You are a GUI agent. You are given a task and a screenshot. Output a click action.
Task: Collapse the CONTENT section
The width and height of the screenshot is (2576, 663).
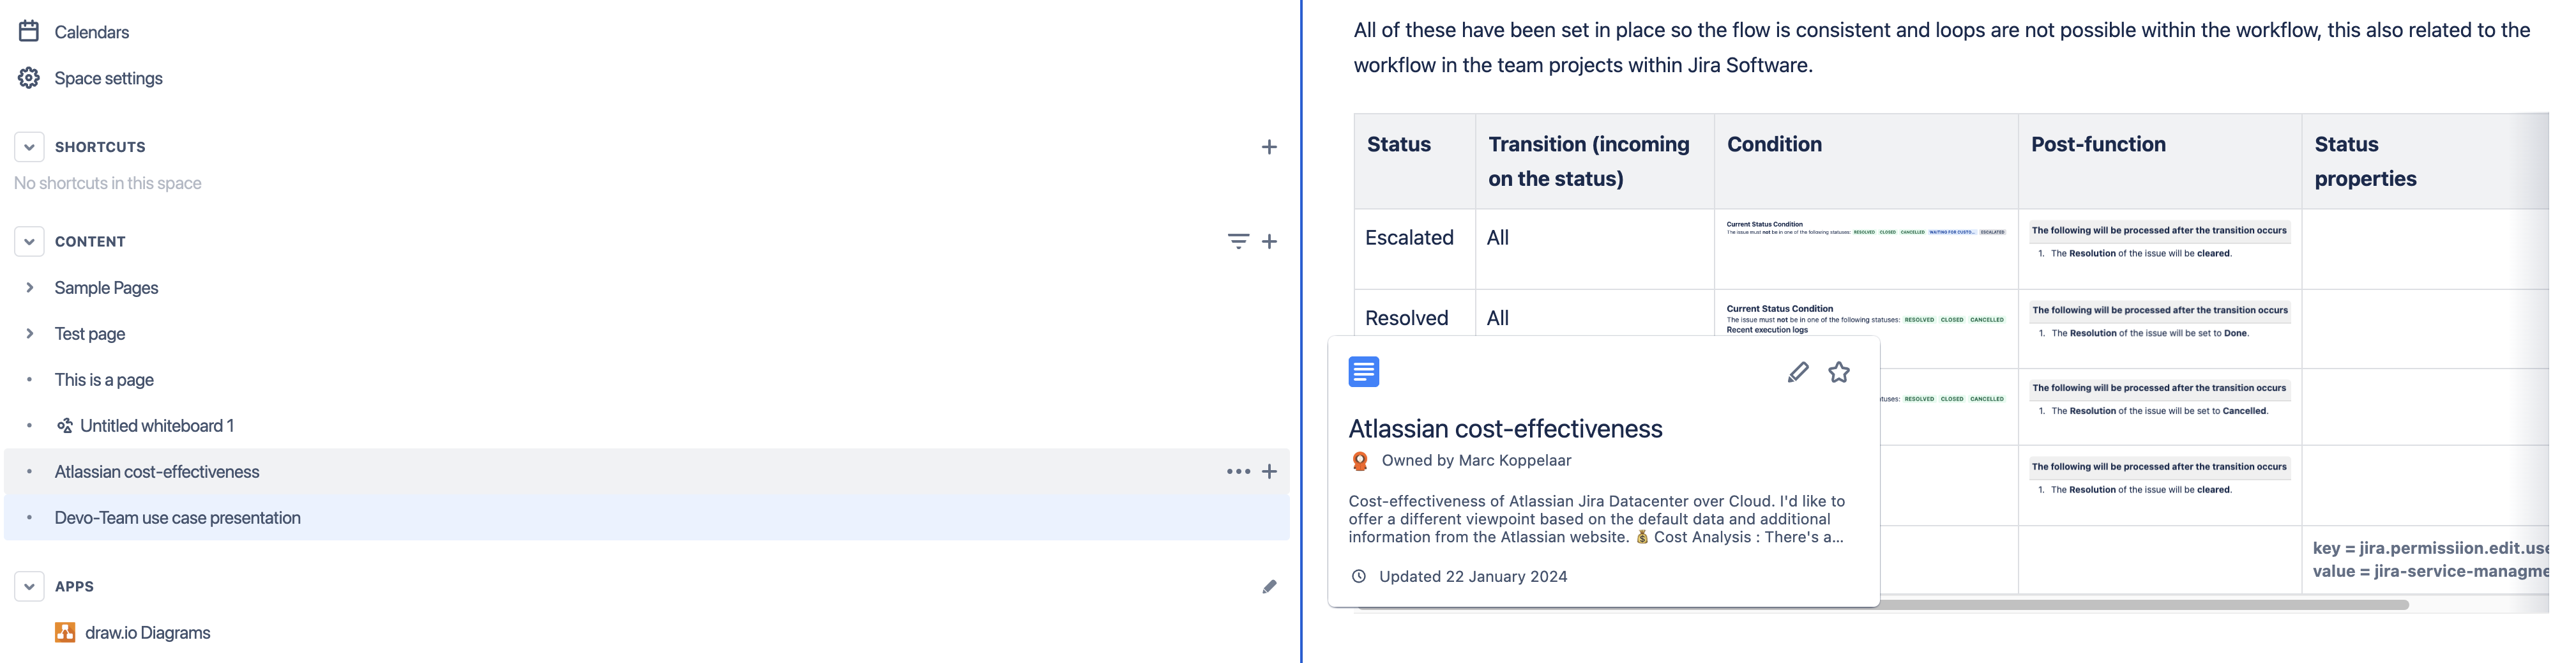(x=29, y=241)
